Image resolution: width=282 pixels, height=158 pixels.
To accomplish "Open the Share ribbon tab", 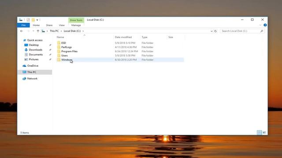I will pyautogui.click(x=49, y=25).
